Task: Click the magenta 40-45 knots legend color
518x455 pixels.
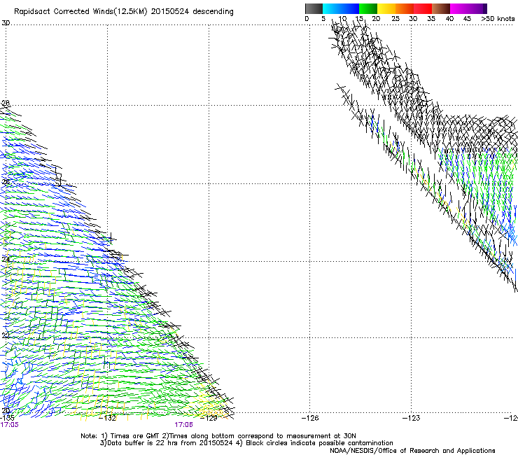Action: click(459, 8)
